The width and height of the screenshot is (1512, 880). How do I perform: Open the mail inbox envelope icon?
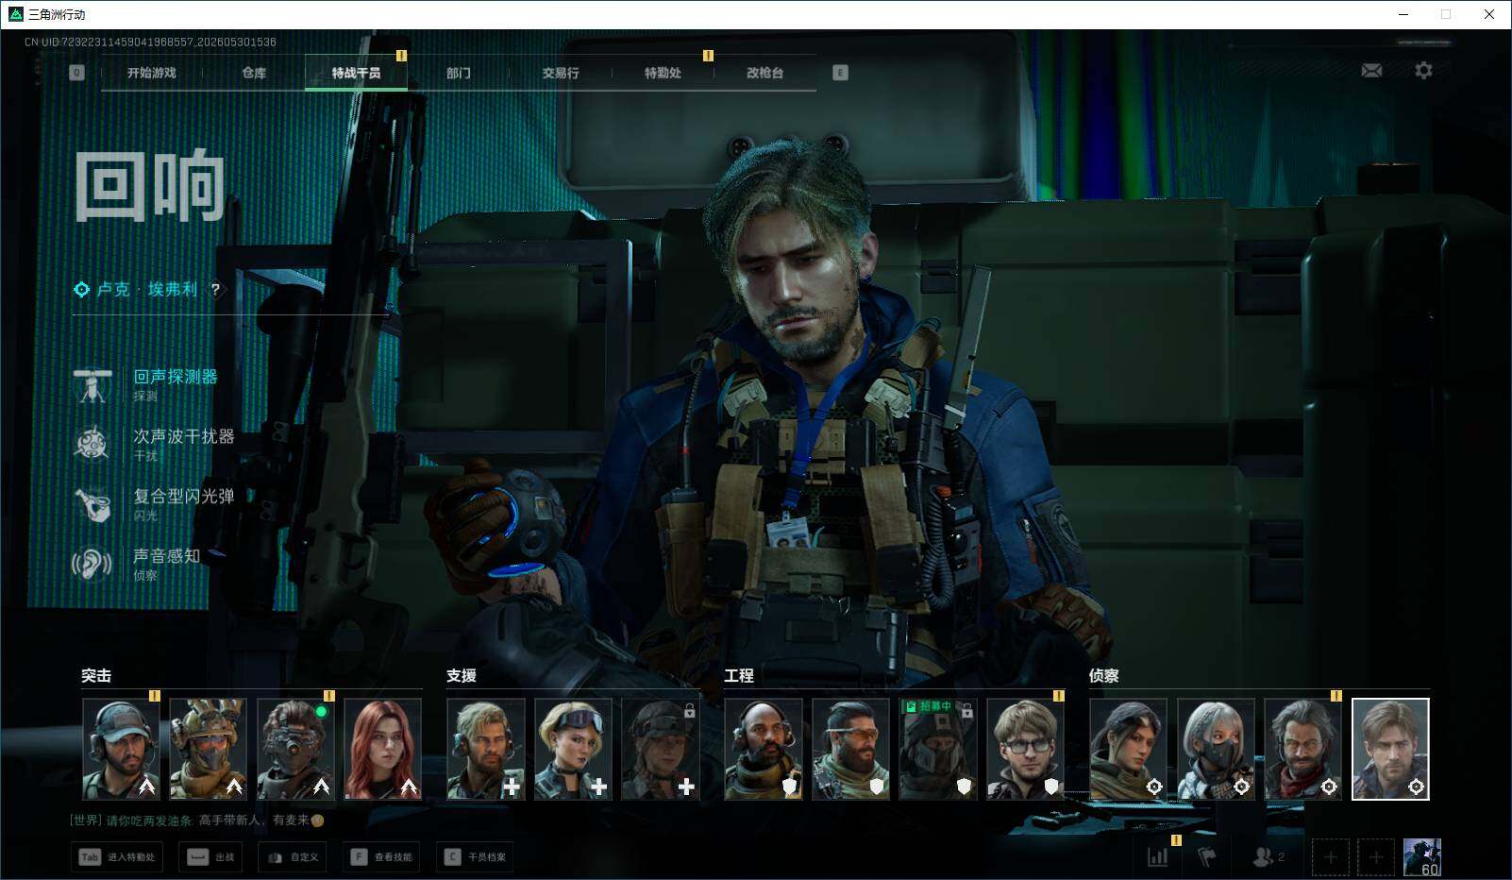[x=1371, y=71]
